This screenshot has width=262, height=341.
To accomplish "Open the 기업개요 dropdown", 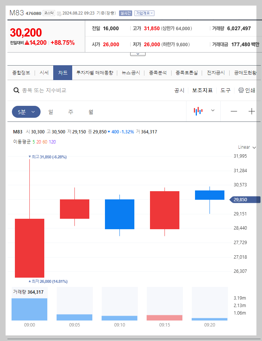I will point(144,13).
